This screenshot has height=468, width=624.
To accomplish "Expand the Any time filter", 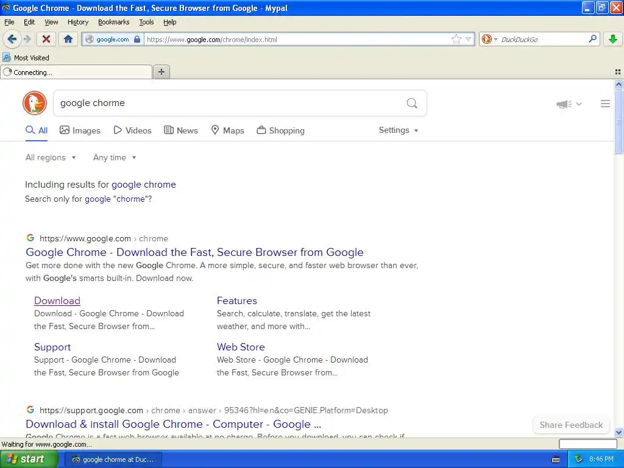I will coord(115,158).
